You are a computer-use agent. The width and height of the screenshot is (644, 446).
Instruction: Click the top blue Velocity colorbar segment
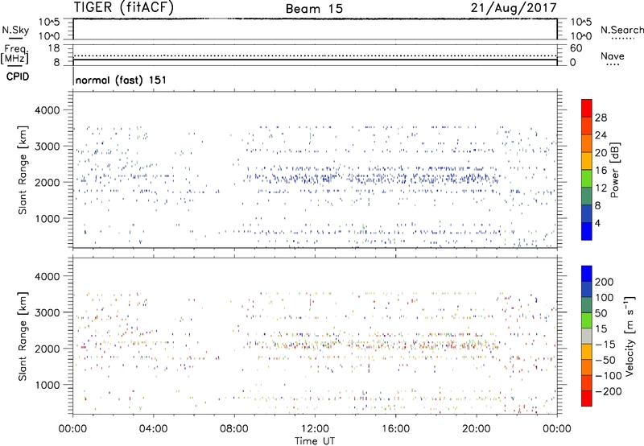click(x=587, y=274)
